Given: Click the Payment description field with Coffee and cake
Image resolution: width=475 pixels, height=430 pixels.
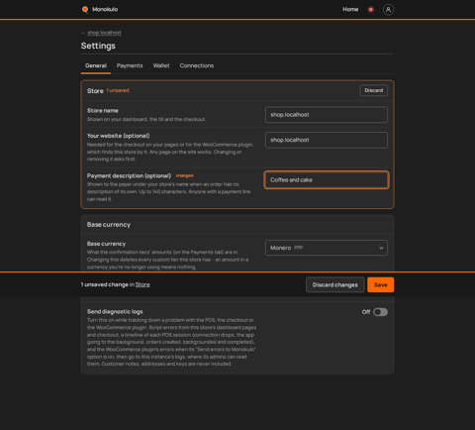Looking at the screenshot, I should click(327, 180).
